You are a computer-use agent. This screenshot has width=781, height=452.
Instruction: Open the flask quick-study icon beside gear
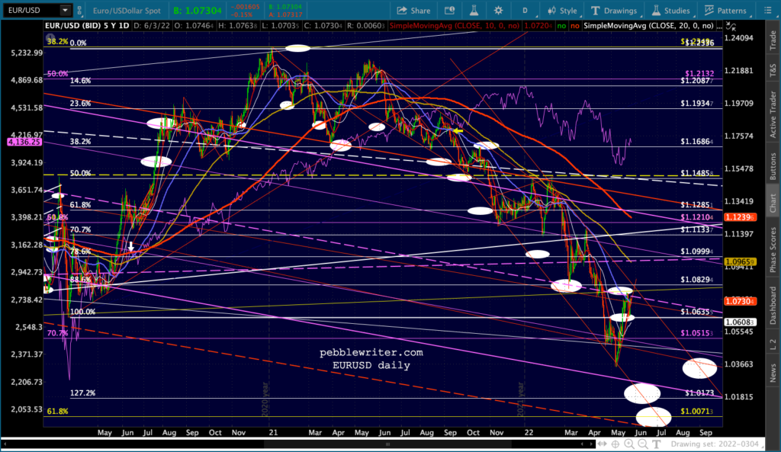coord(473,11)
